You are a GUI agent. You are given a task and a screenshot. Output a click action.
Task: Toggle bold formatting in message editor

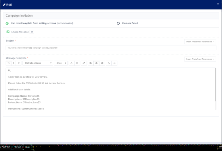coord(8,63)
